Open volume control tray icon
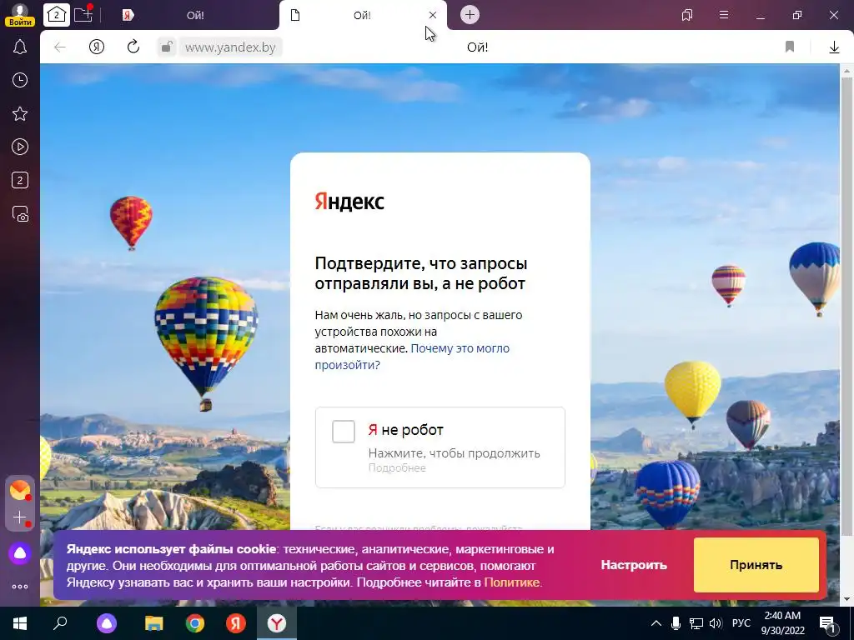854x640 pixels. (x=716, y=623)
